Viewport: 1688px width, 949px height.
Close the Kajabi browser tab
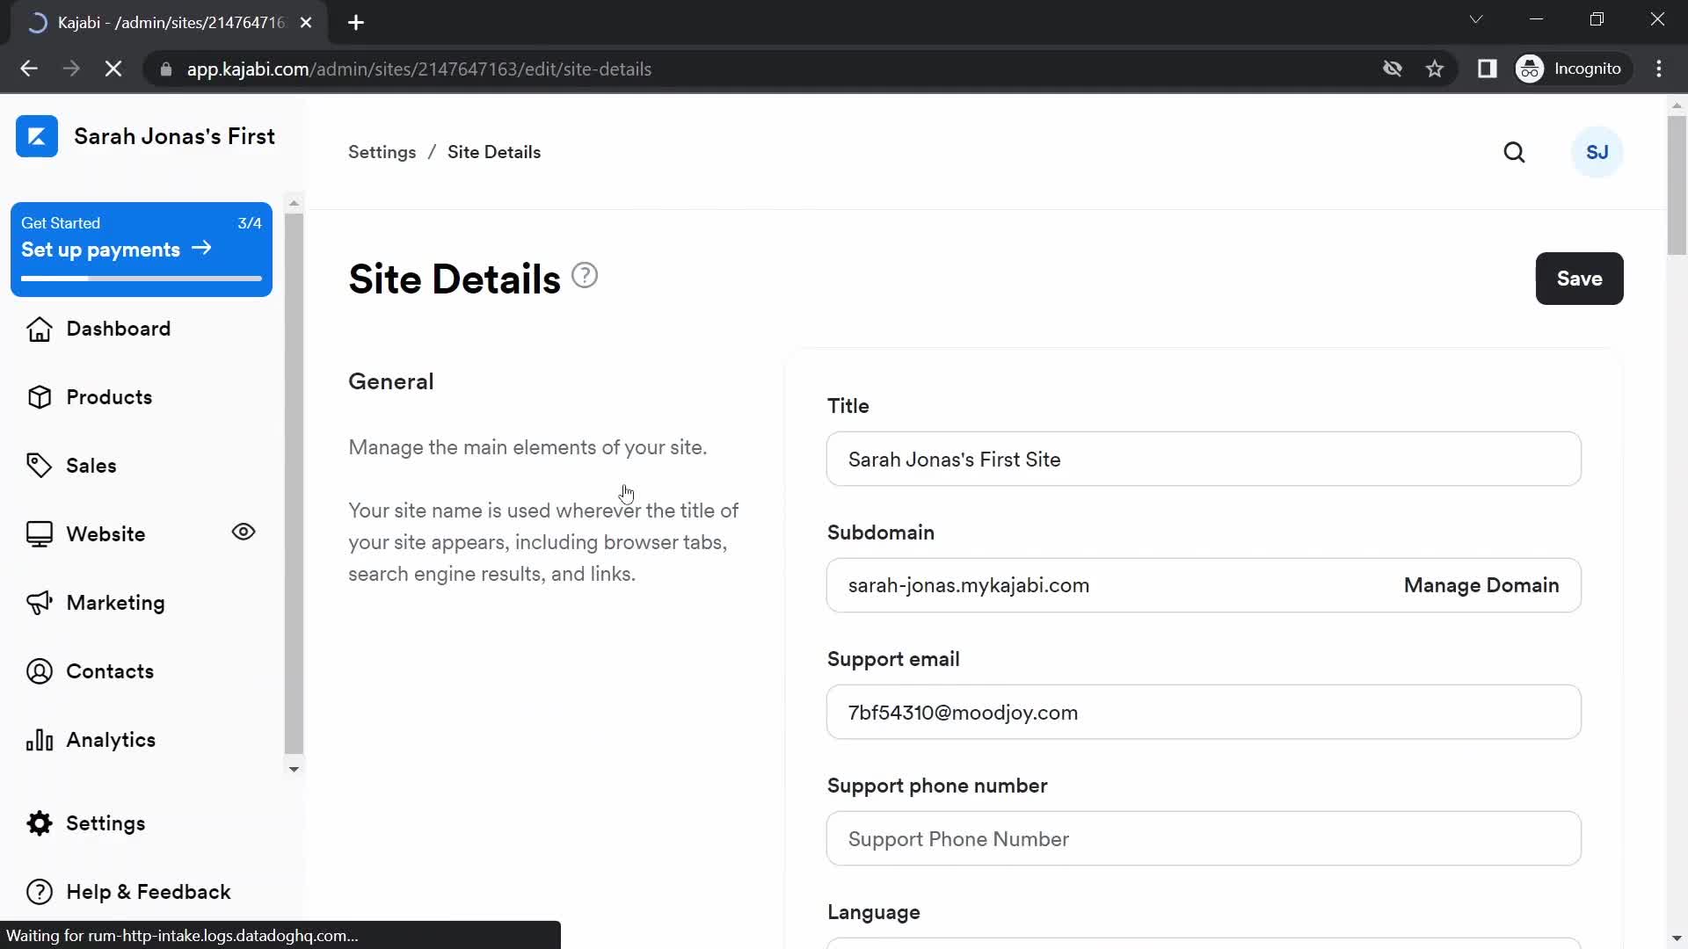306,23
